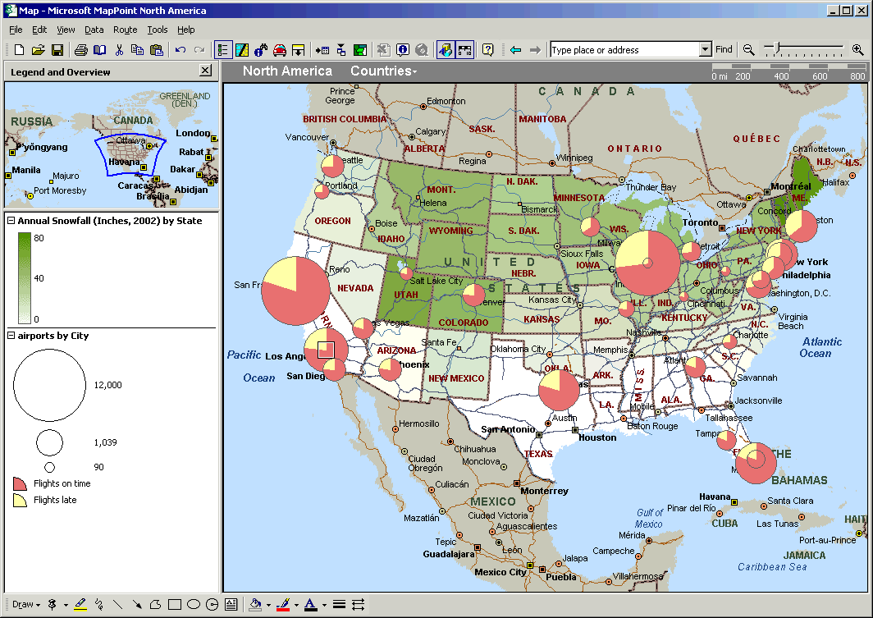Click the Fill Color paint bucket
This screenshot has height=618, width=873.
[255, 605]
